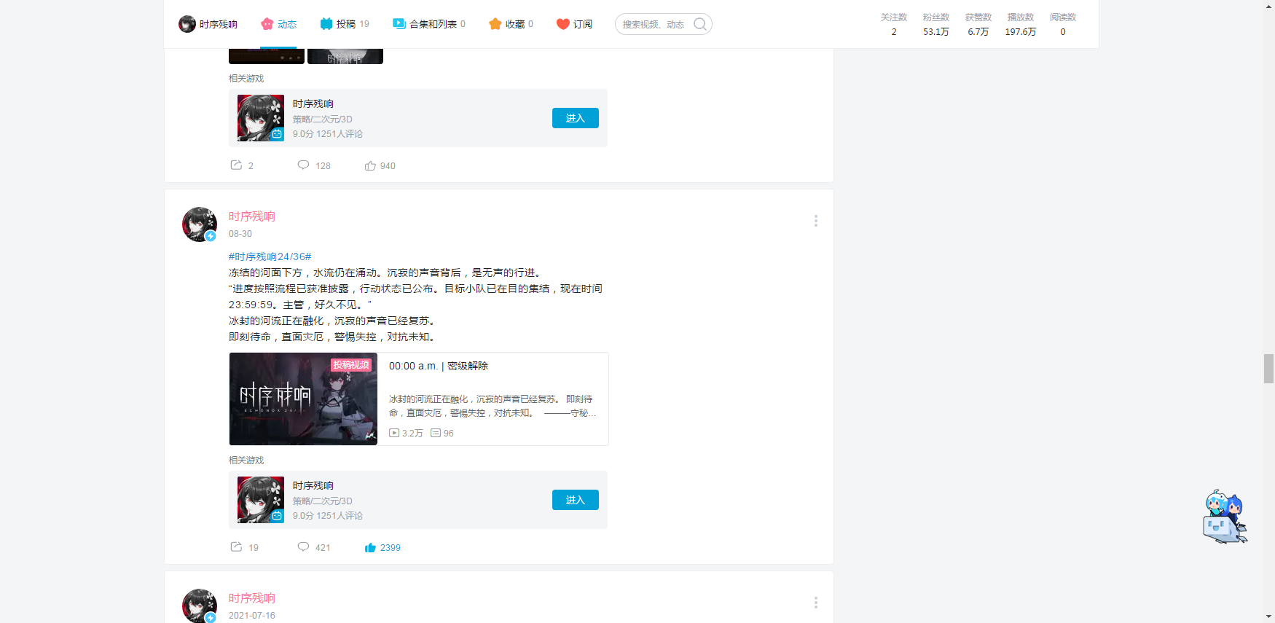Open the hashtag #时序残响24/36#

tap(270, 256)
